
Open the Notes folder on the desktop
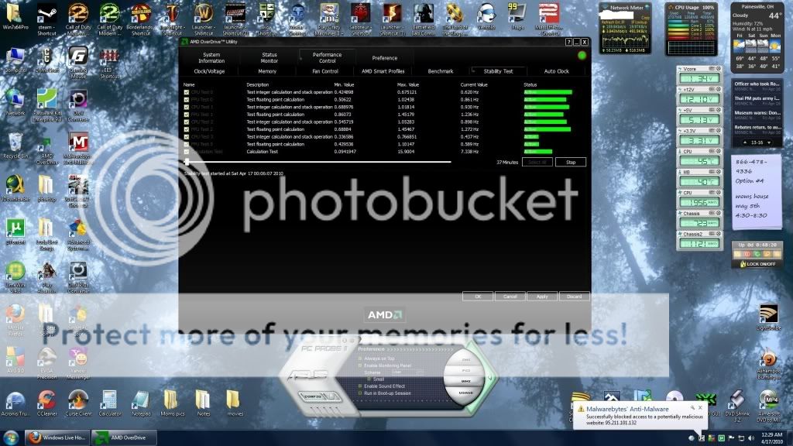click(204, 403)
